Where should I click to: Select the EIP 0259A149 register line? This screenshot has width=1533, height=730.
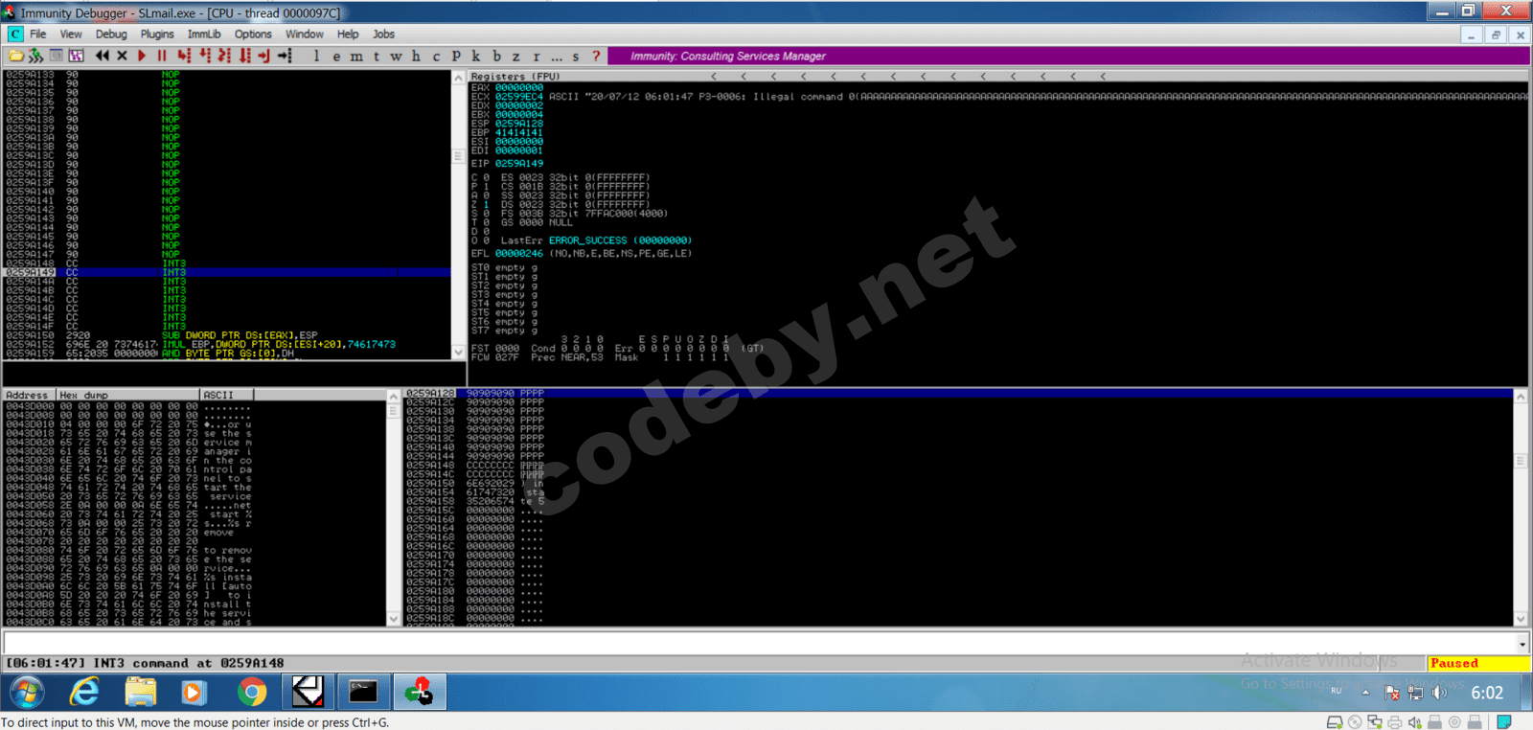[x=508, y=164]
